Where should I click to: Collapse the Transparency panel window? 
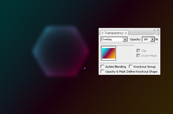pos(154,30)
